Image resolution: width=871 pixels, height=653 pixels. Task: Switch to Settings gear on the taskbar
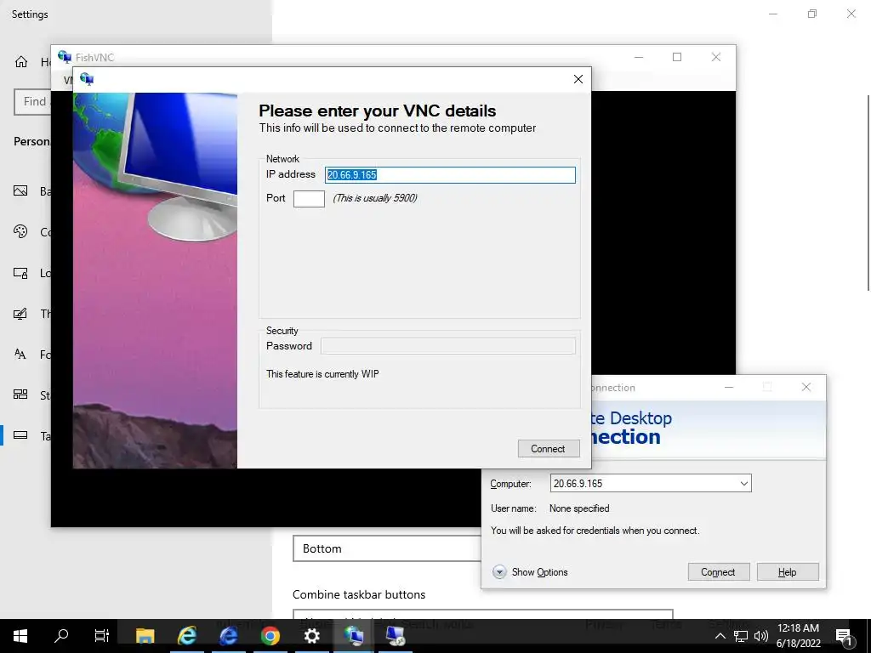click(312, 636)
